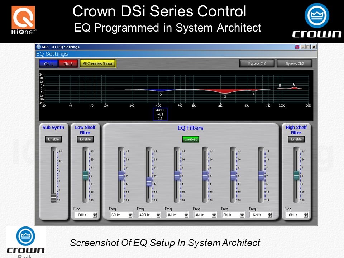The height and width of the screenshot is (258, 344).
Task: Click the 420Hz EQ filter fader
Action: click(149, 181)
